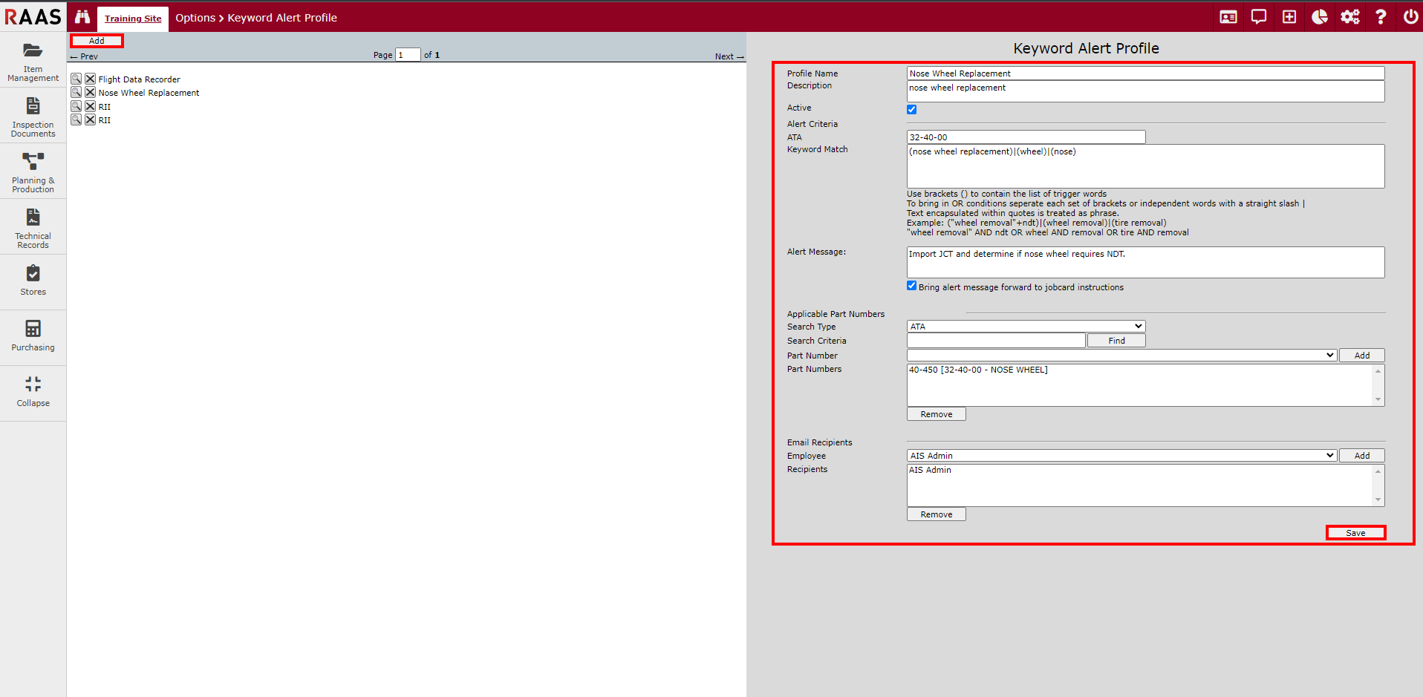1423x697 pixels.
Task: Switch to the Training Site tab
Action: coord(133,19)
